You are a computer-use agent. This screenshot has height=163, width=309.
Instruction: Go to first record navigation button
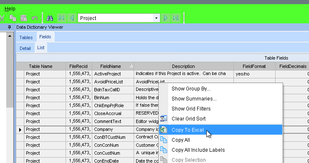[x=61, y=18]
